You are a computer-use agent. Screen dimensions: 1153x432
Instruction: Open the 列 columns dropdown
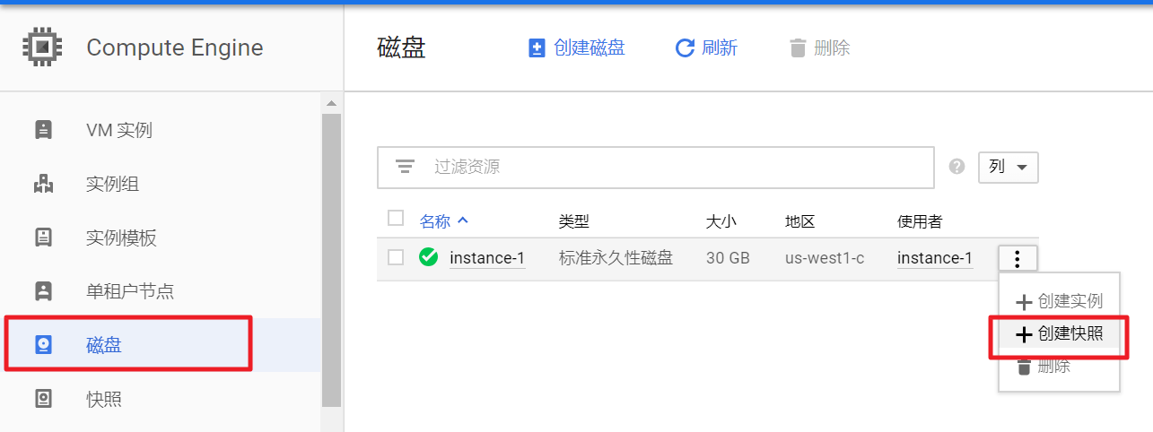pyautogui.click(x=1008, y=167)
